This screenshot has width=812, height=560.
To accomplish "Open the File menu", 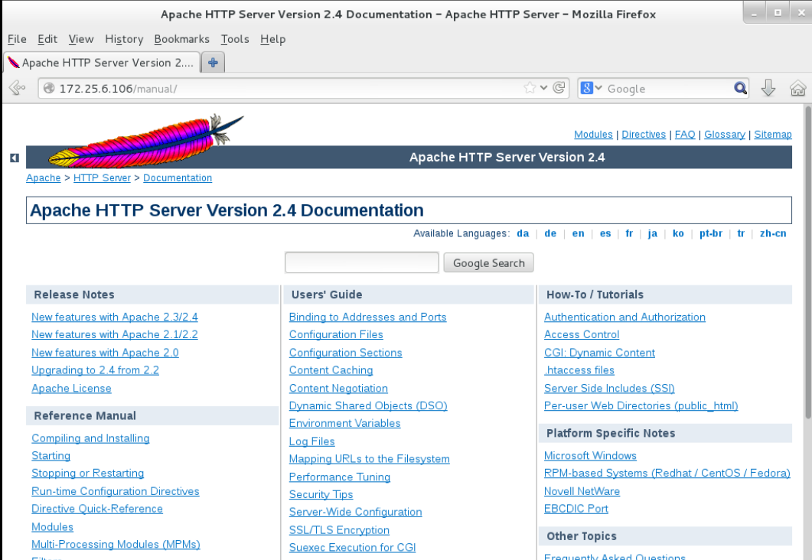I will click(17, 39).
